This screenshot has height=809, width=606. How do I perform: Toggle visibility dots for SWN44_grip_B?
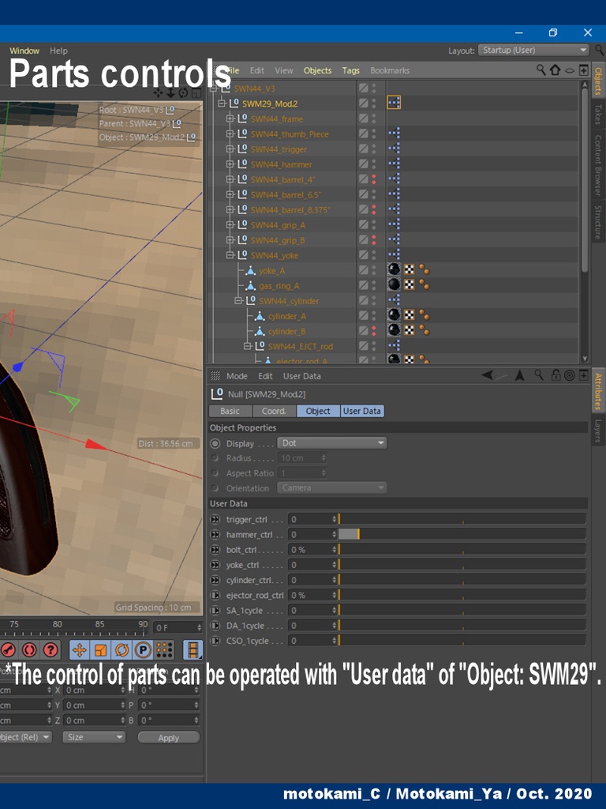coord(374,240)
